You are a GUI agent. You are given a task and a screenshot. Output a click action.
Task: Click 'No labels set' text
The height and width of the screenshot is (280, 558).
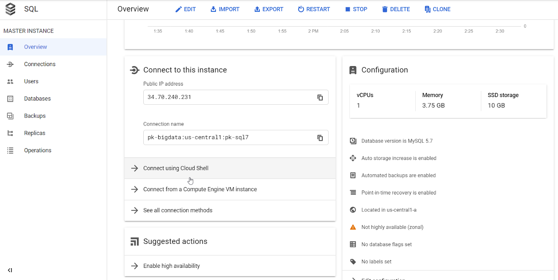376,262
